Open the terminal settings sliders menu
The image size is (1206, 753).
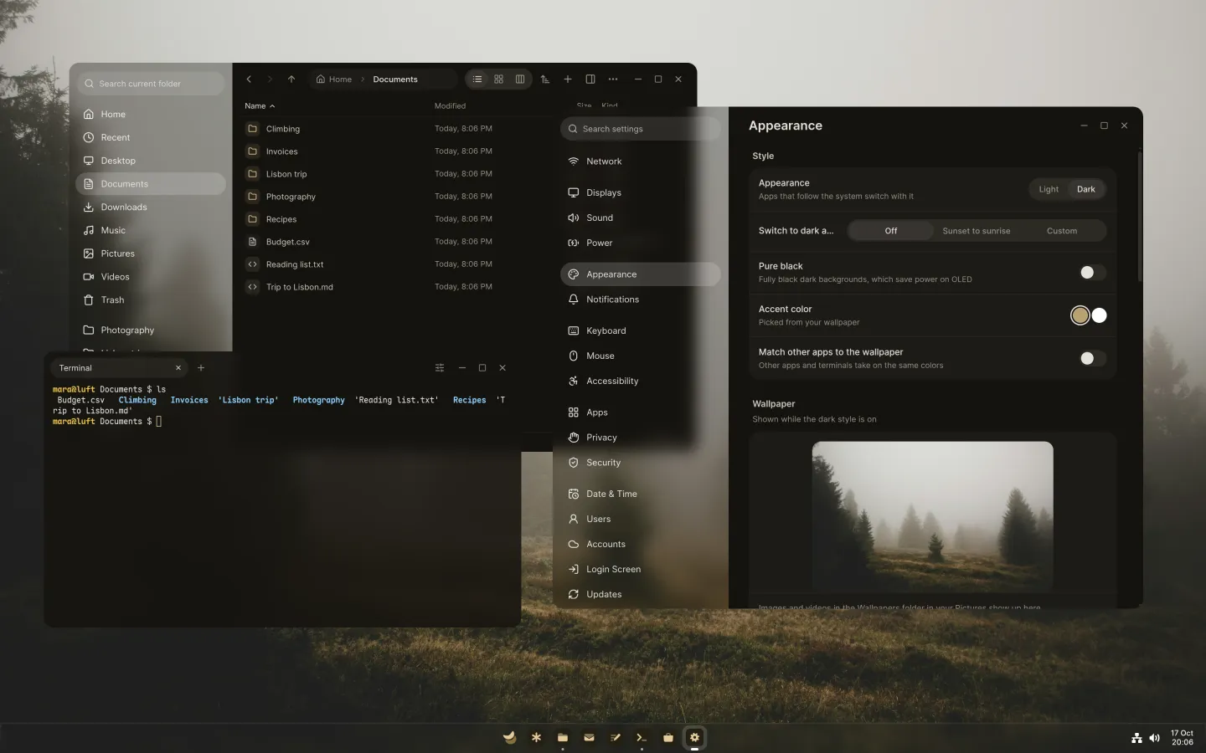point(440,368)
